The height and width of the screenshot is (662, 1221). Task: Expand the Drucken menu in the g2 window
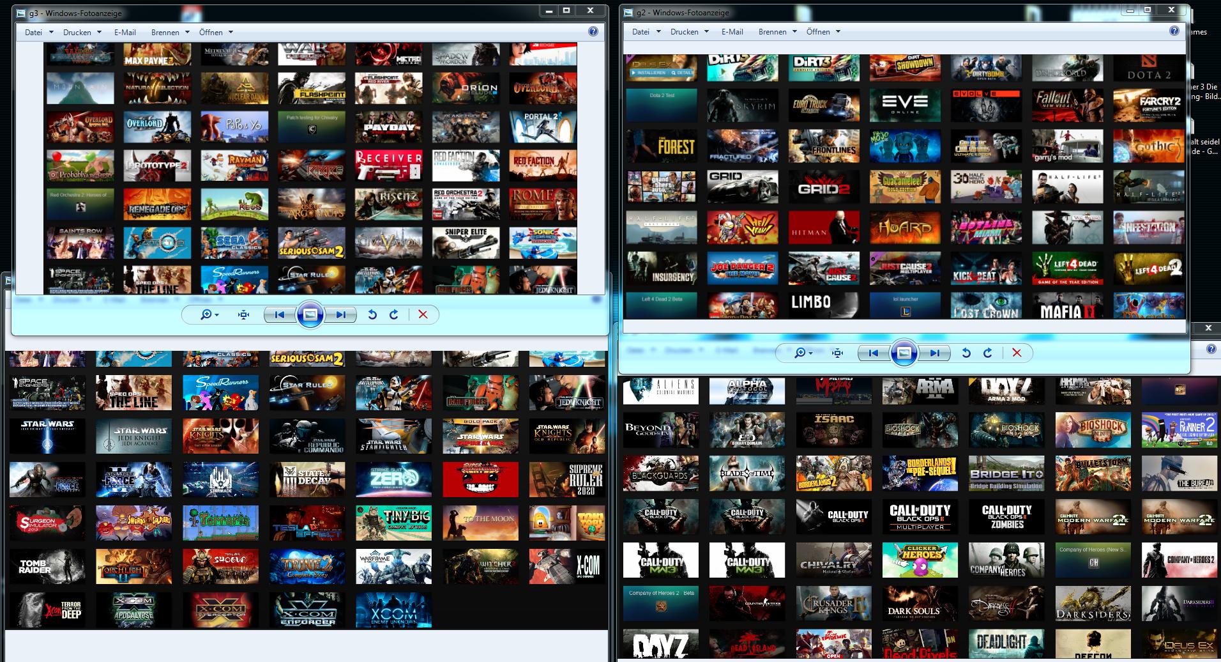[689, 31]
